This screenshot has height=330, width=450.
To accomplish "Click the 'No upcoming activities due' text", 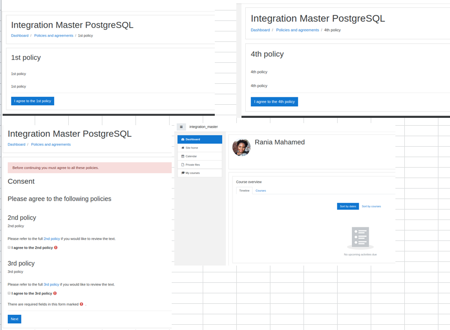I will (360, 255).
